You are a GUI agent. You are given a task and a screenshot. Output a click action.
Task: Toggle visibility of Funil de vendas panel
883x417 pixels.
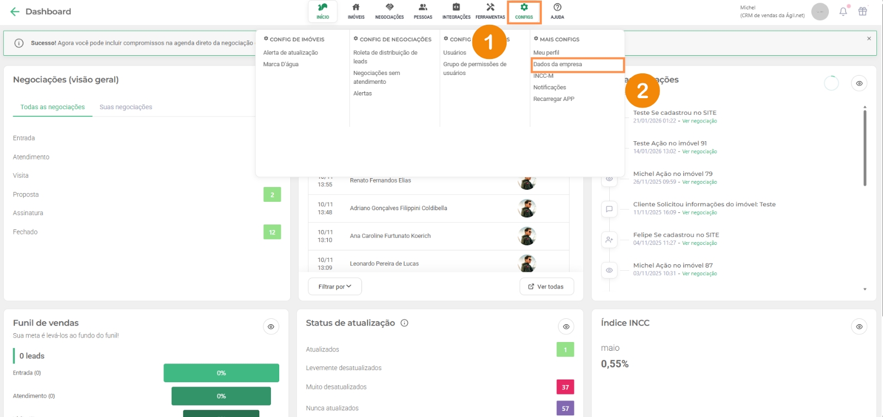[271, 327]
